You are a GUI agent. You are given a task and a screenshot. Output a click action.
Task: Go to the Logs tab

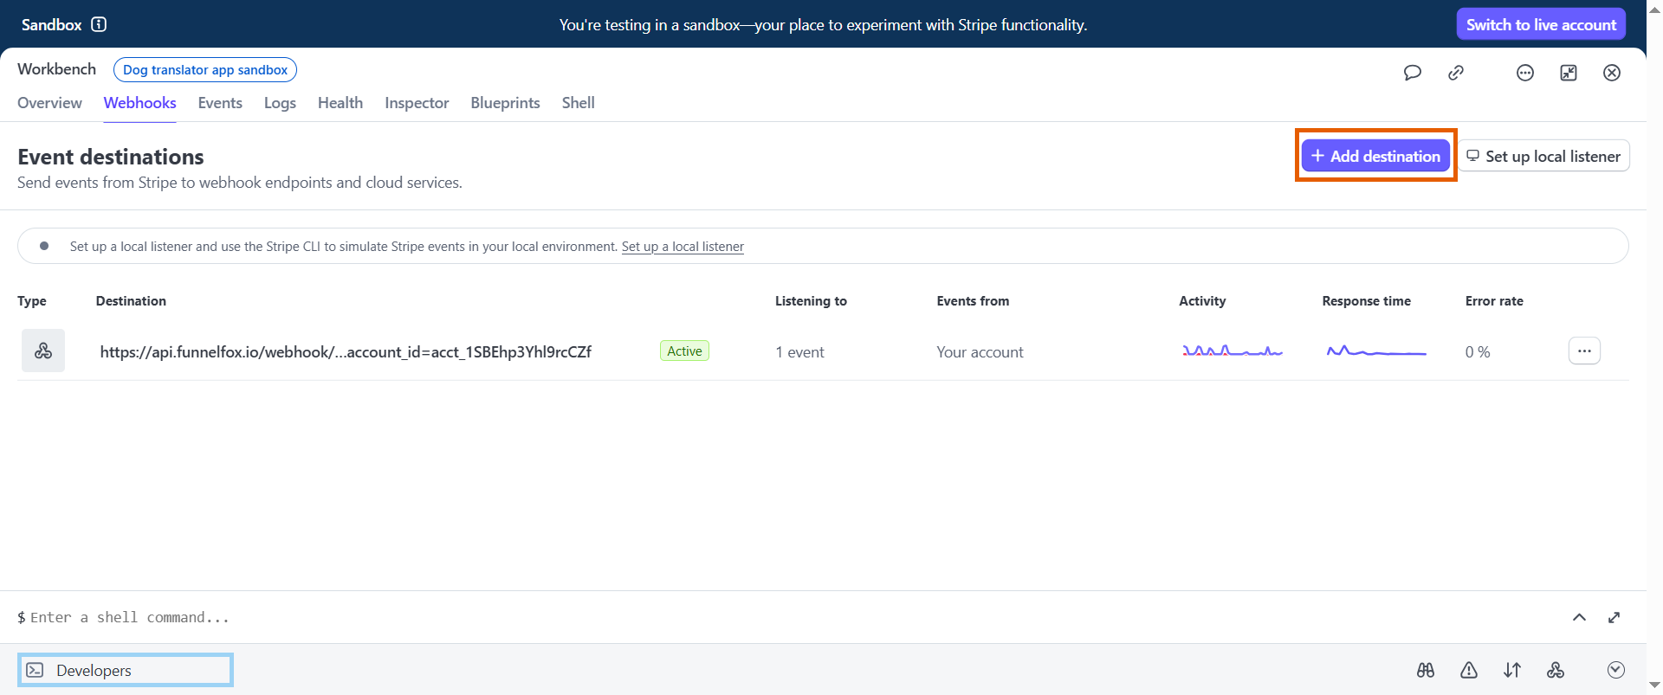point(280,103)
